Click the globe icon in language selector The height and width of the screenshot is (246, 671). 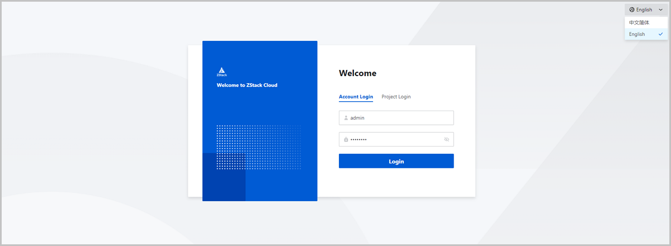(632, 10)
